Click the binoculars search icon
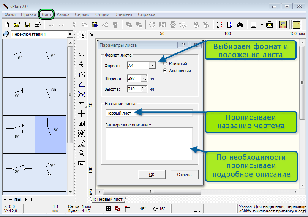 coord(240,25)
